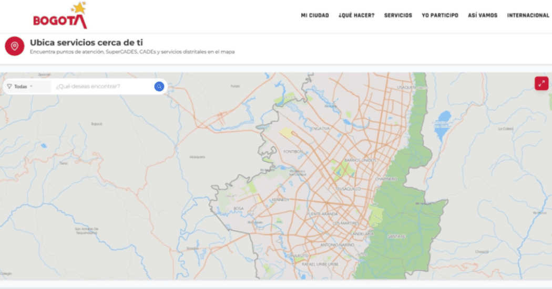The width and height of the screenshot is (552, 289).
Task: Focus the '¿Qué deseas encontrar?' search field
Action: click(103, 87)
